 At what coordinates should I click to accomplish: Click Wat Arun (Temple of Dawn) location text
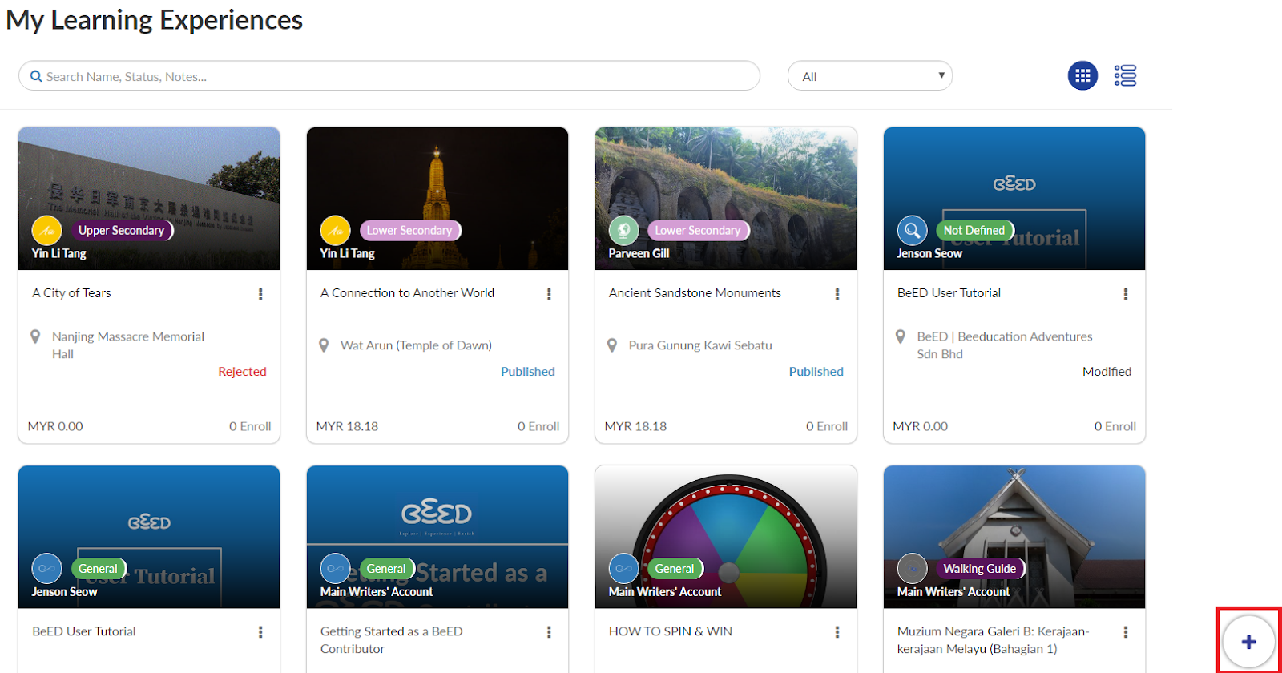tap(416, 345)
